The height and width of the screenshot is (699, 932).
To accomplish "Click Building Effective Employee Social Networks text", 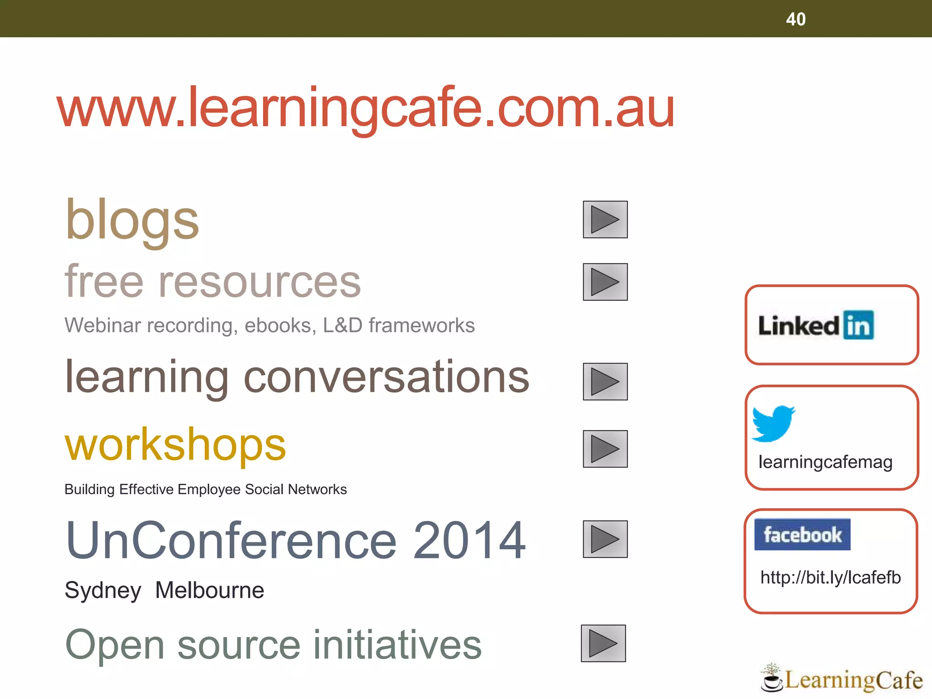I will pos(206,489).
